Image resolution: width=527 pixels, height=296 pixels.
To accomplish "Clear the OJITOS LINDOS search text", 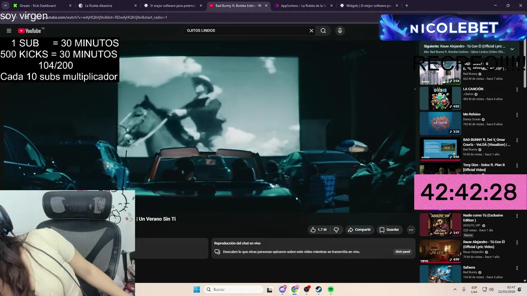I will [x=311, y=30].
